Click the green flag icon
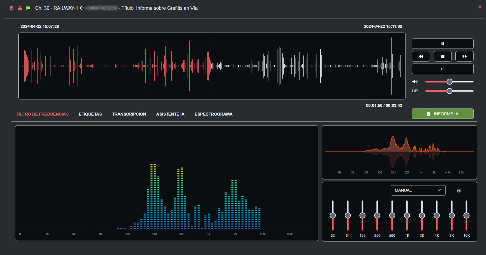 28,8
